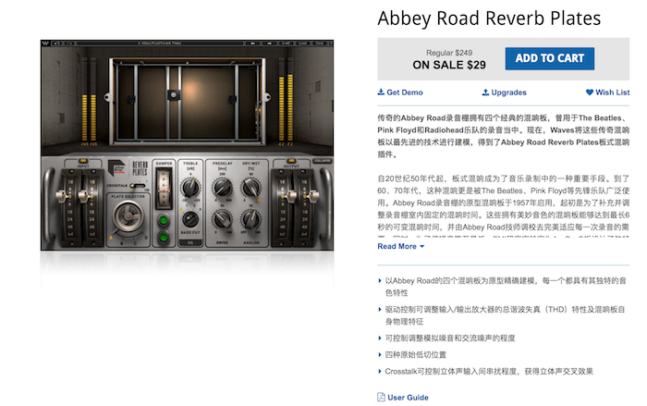
Task: Click the plugin toolbar redo button
Action: coord(69,43)
